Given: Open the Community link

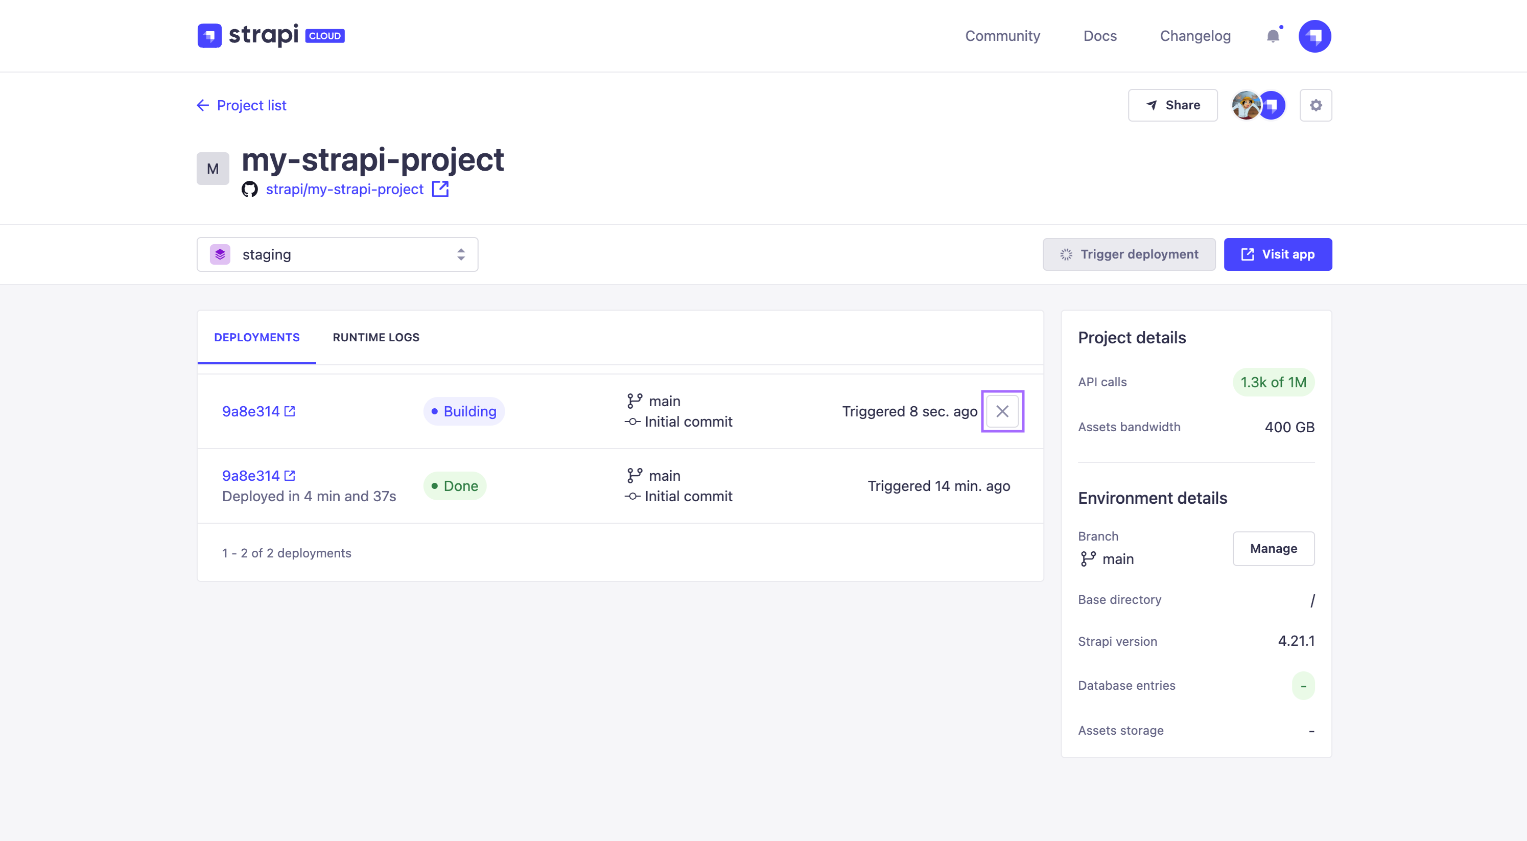Looking at the screenshot, I should click(1002, 36).
